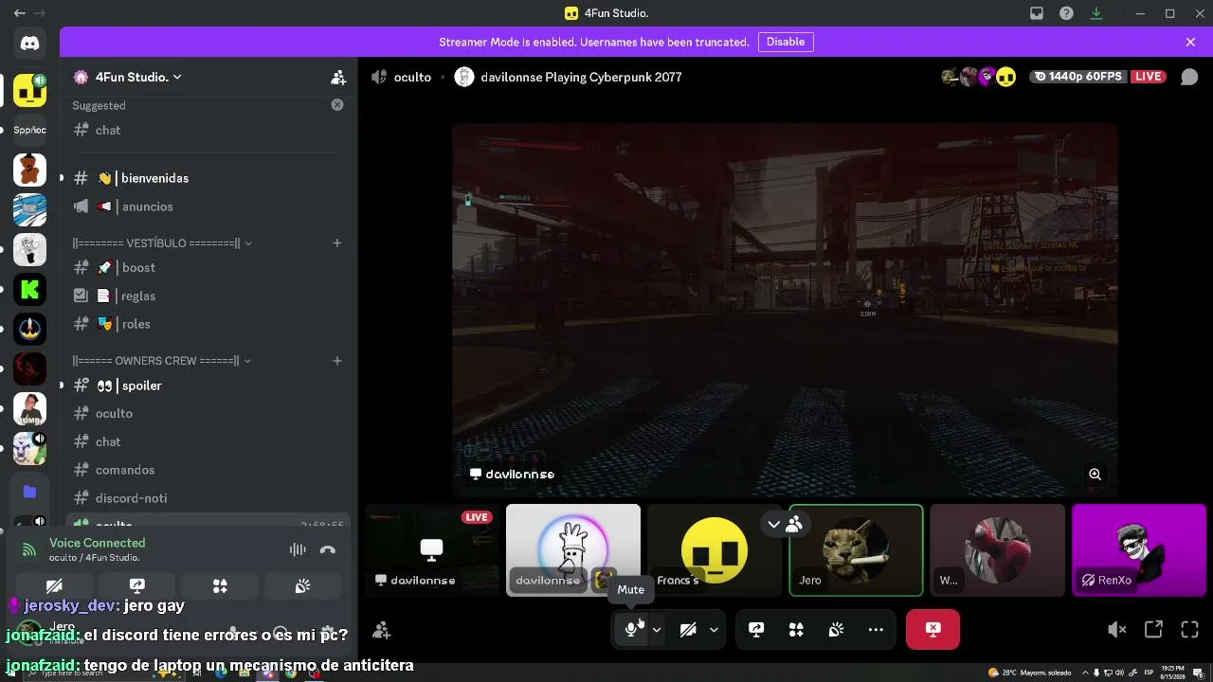Disable Streamer Mode from the banner
Screen dimensions: 1213x682
pyautogui.click(x=786, y=42)
